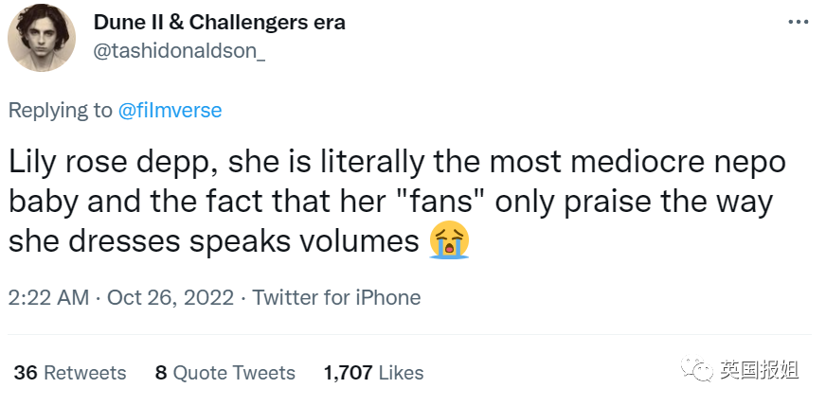Image resolution: width=826 pixels, height=406 pixels.
Task: Open the "Dune II & Challengers era" profile name
Action: coord(219,23)
